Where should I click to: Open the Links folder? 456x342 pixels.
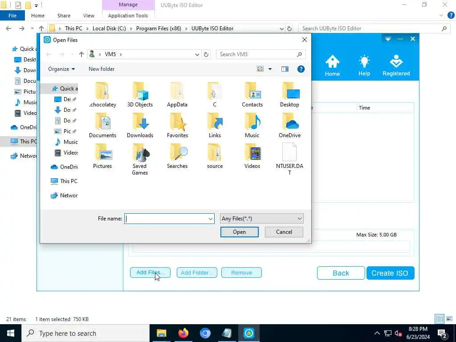215,125
